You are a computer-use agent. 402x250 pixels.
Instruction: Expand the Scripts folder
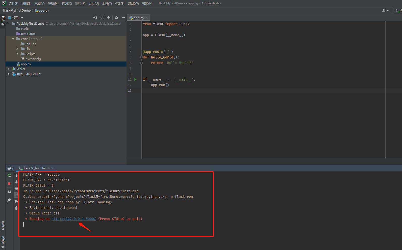(17, 54)
